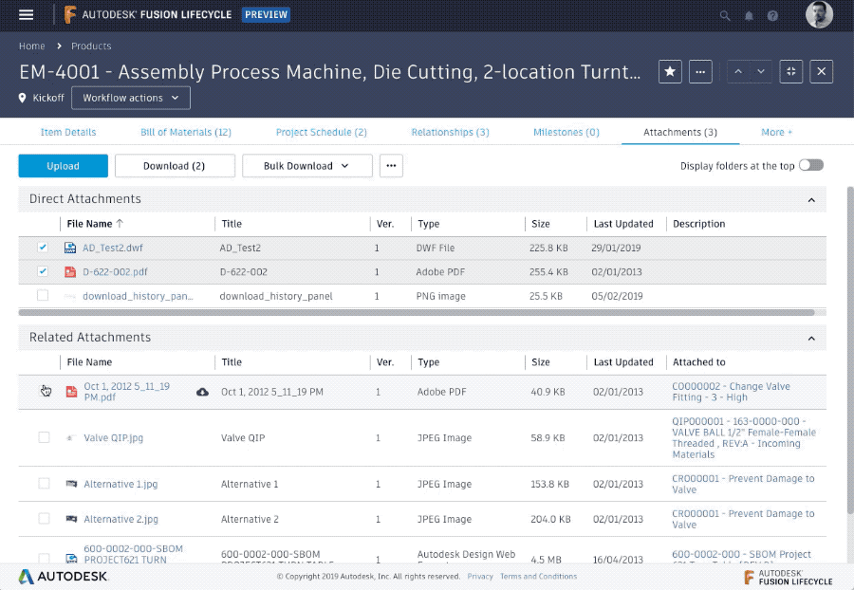Click the Upload button

pos(63,165)
